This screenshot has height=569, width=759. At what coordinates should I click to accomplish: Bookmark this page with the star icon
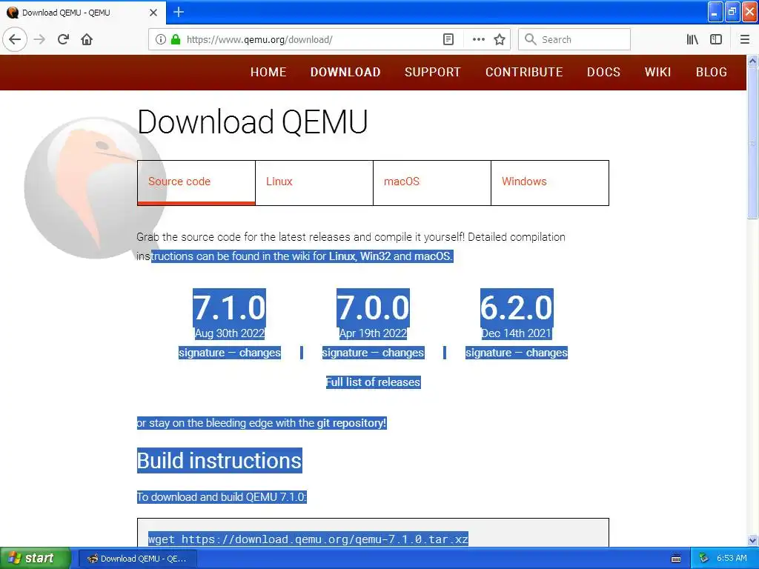point(500,39)
